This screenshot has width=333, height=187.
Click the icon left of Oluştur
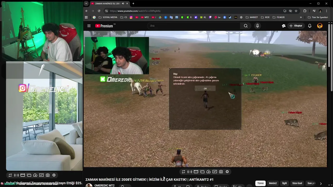click(284, 26)
